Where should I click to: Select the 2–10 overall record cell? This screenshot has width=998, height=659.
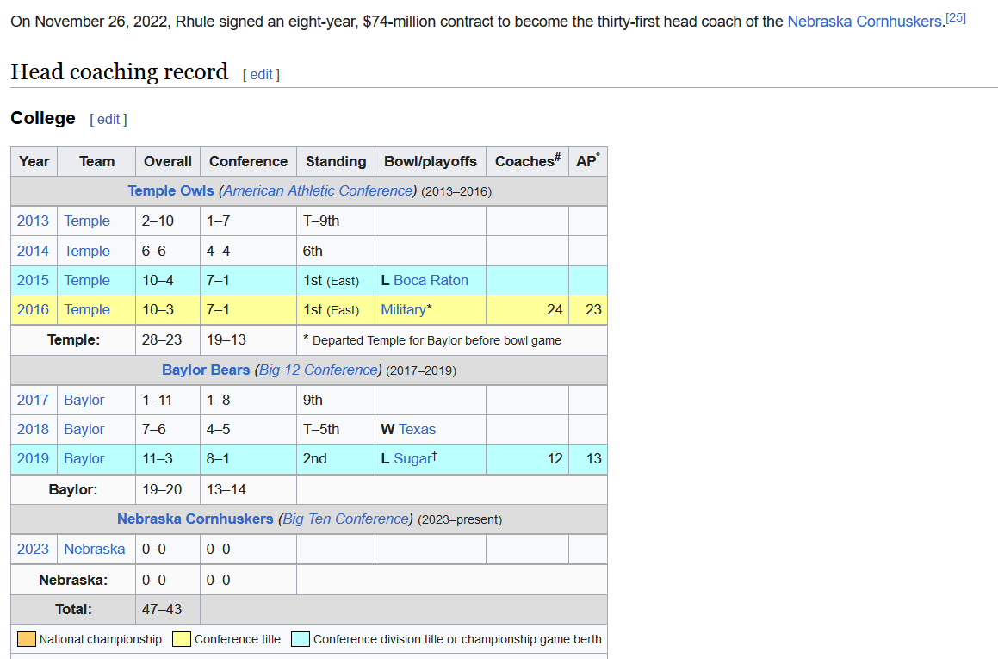tap(167, 221)
